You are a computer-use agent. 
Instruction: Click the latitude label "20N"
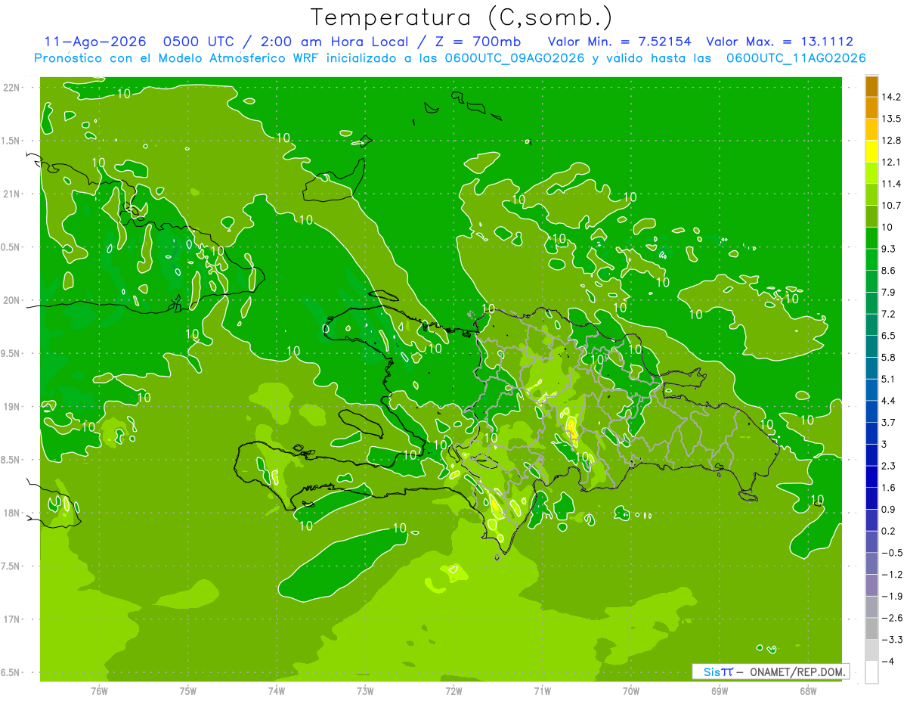(11, 301)
